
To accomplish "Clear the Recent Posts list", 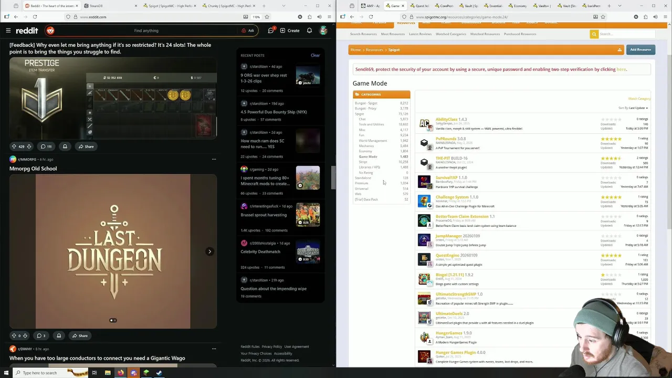I will coord(315,55).
